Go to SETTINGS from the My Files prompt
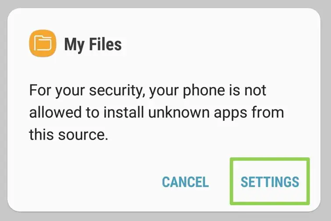331x221 pixels. click(x=270, y=181)
